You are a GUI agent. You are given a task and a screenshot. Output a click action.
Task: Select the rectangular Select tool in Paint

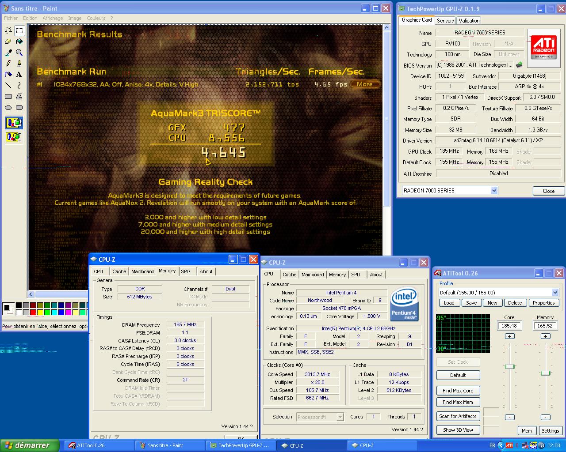point(19,30)
